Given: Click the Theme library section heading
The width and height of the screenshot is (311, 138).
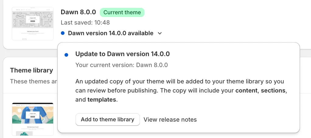Looking at the screenshot, I should click(x=32, y=70).
